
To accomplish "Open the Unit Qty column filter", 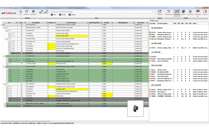I will click(x=112, y=23).
